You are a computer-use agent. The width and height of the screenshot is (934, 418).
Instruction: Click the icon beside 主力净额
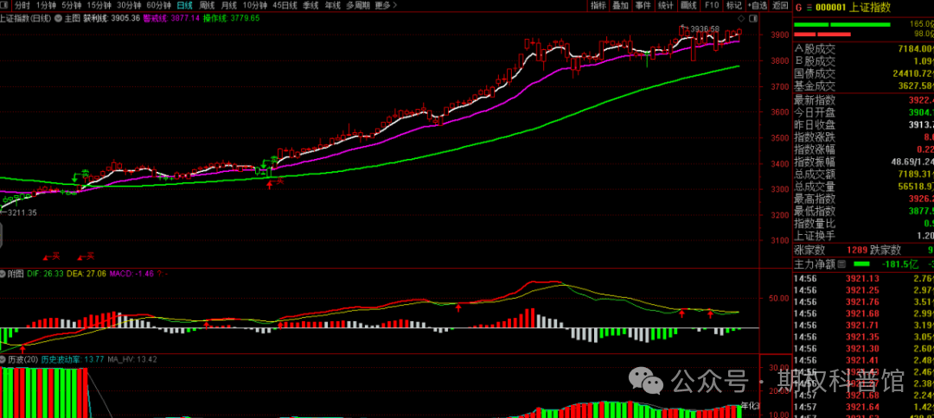tap(842, 263)
